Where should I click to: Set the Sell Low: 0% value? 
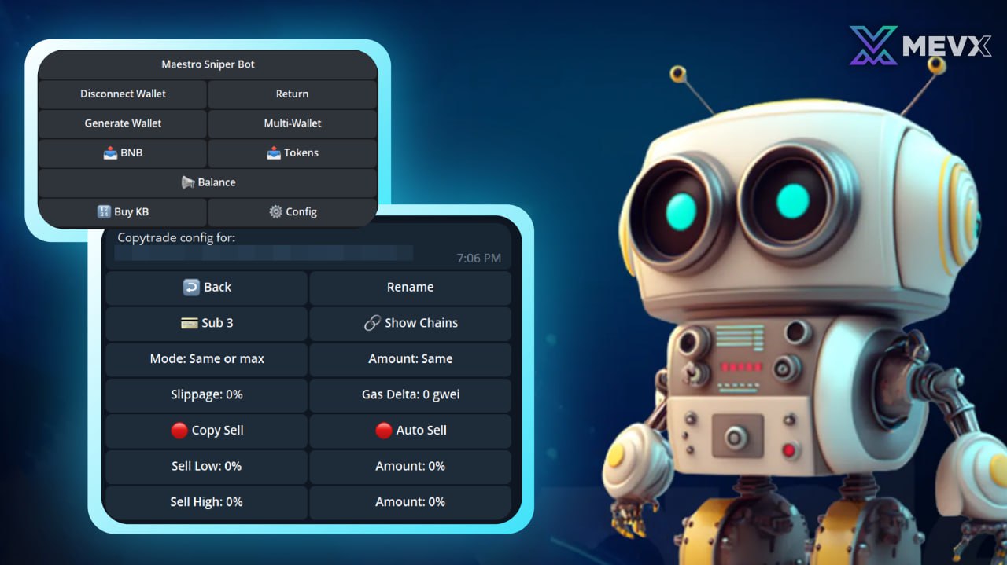tap(206, 466)
